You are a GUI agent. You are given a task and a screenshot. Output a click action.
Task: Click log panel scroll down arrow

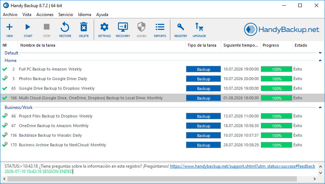320,173
